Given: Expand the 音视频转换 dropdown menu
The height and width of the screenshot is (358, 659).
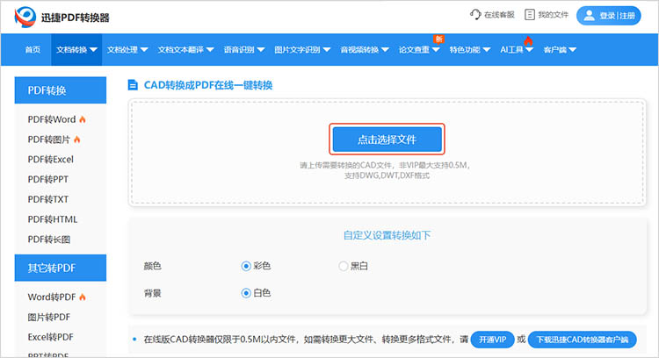Looking at the screenshot, I should pos(365,50).
